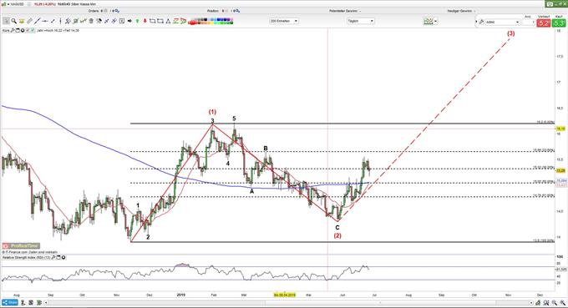Select the line drawing tool
This screenshot has width=568, height=308.
37,21
